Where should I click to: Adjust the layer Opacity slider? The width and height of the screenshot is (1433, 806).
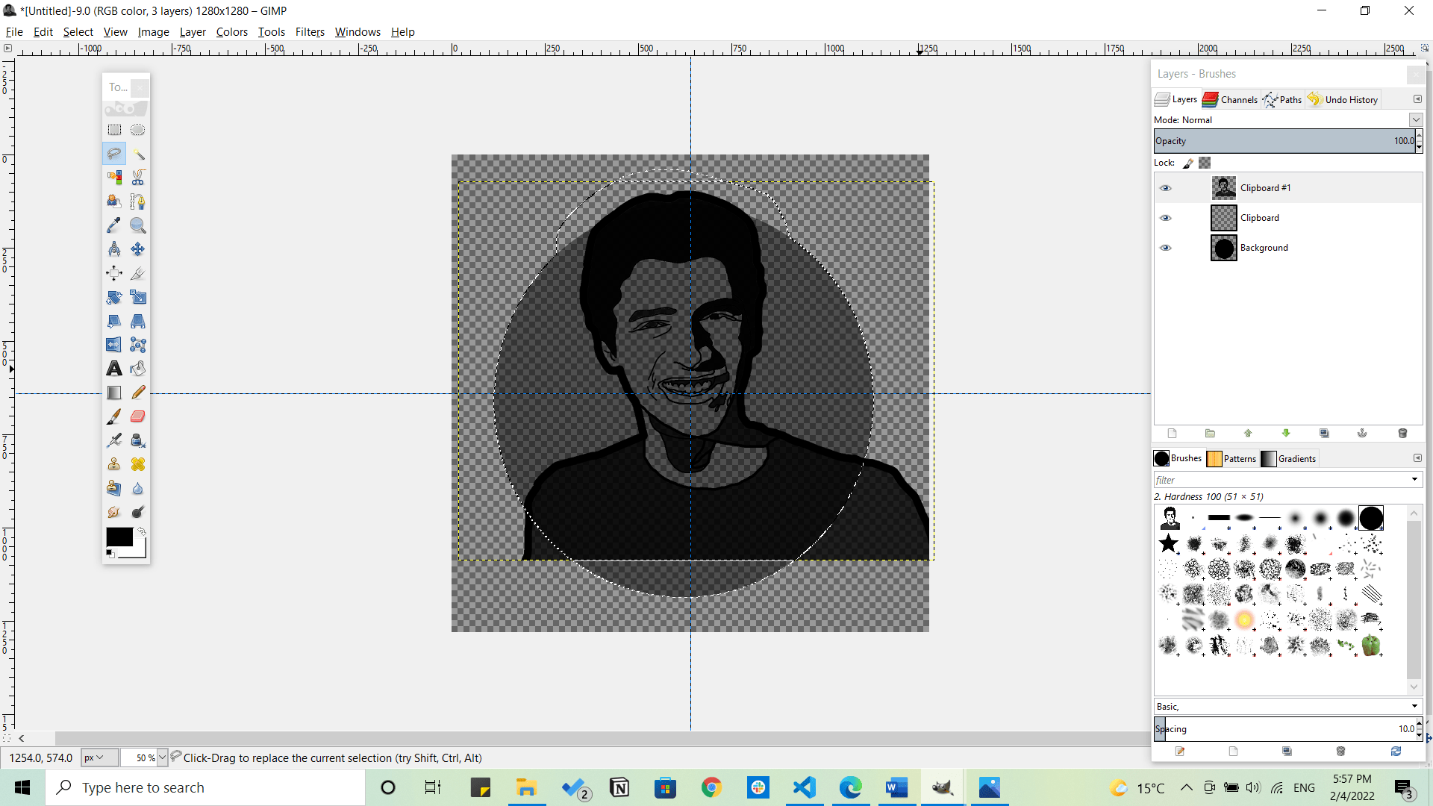coord(1284,141)
